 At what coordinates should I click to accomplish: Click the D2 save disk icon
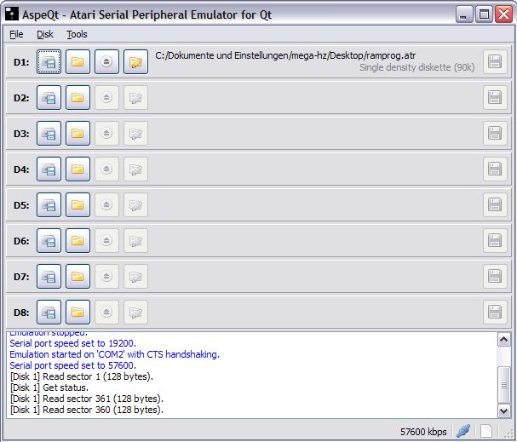point(495,98)
